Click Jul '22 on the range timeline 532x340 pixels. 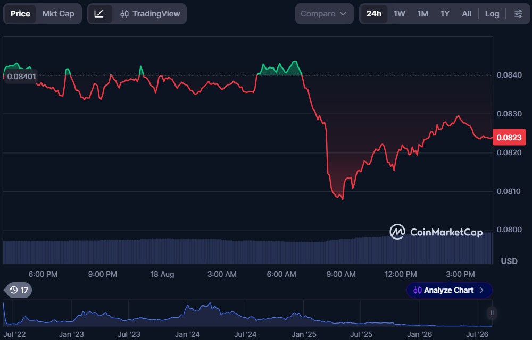14,335
